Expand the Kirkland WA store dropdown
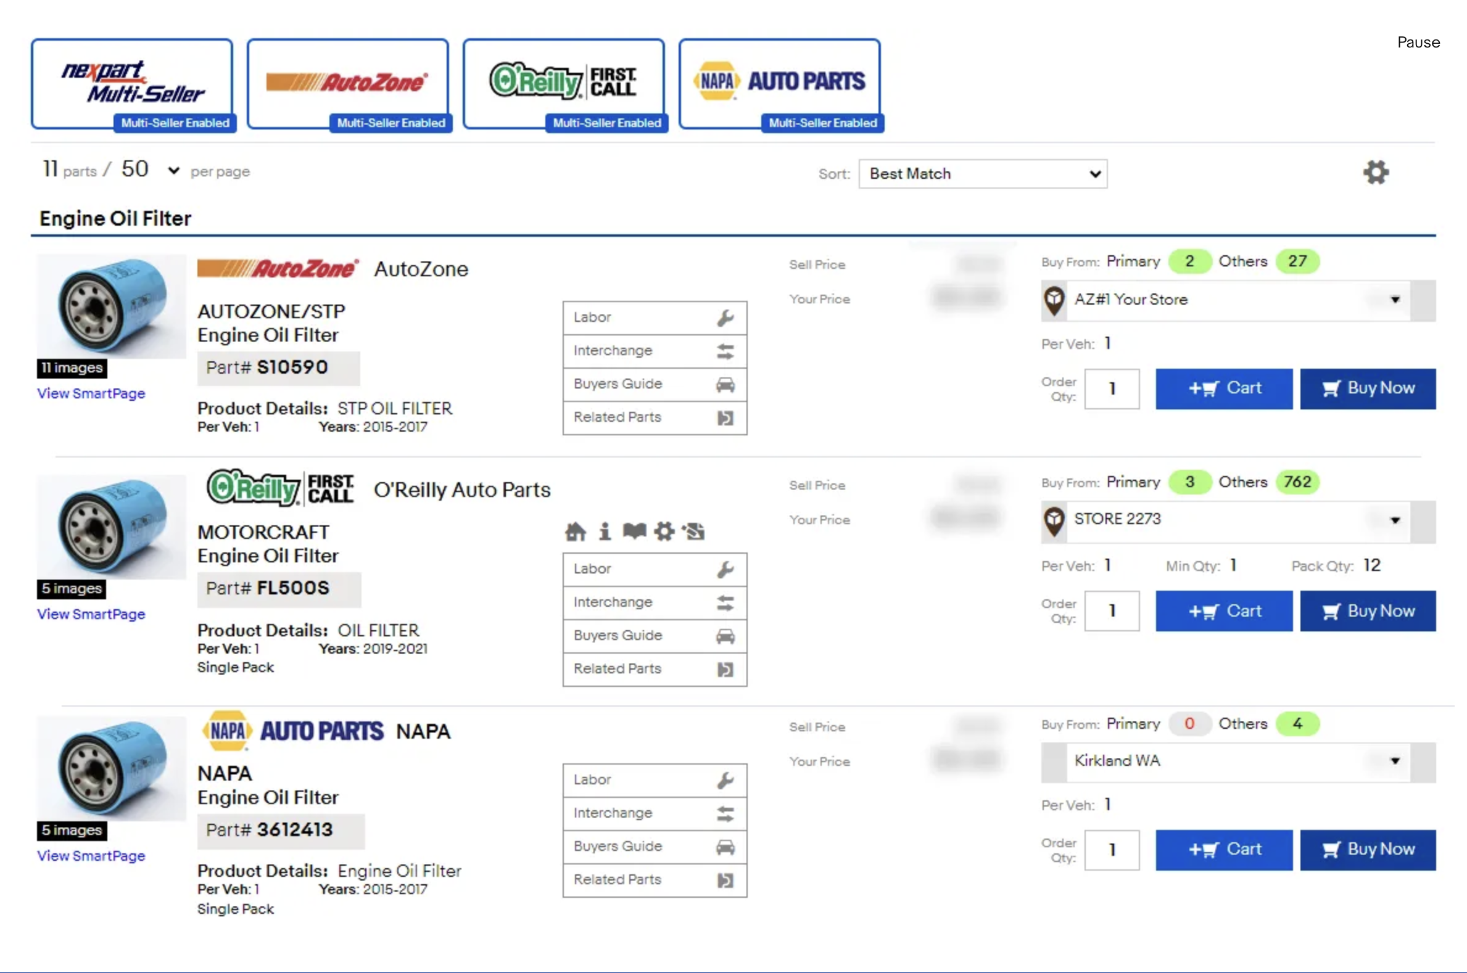Screen dimensions: 1467x973 click(1239, 762)
